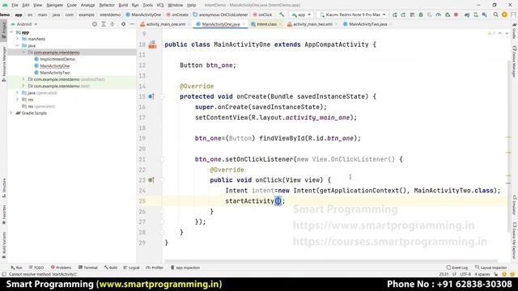Click Select Opened File target icon
Image resolution: width=518 pixels, height=291 pixels.
coord(95,24)
